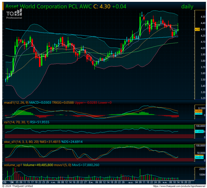Click the cyan 24.6914 tag on stochastic axis

pos(199,157)
